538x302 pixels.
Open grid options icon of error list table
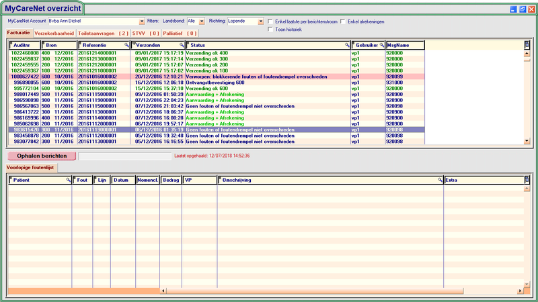tap(527, 181)
